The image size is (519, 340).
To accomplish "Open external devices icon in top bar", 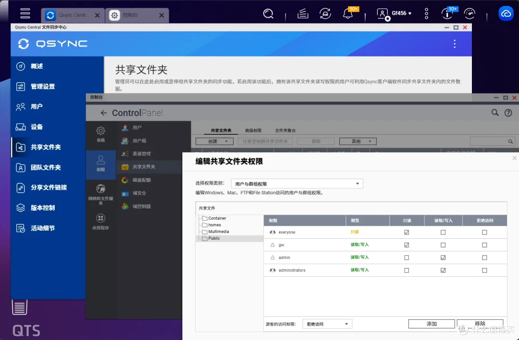I will tap(325, 13).
